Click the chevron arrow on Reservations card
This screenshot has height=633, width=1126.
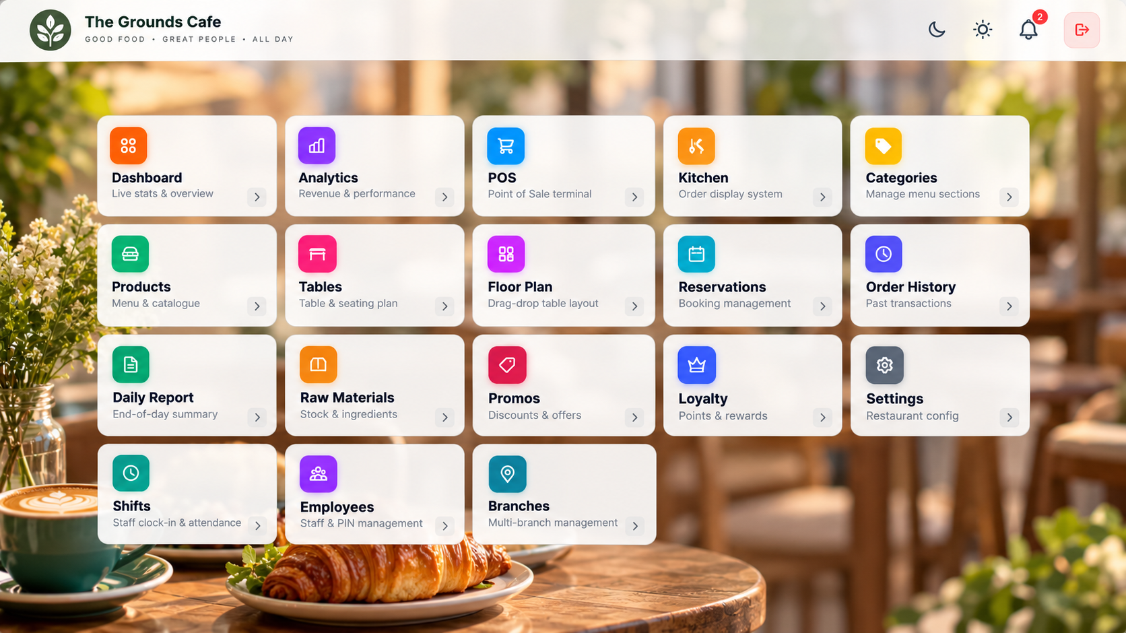coord(822,306)
